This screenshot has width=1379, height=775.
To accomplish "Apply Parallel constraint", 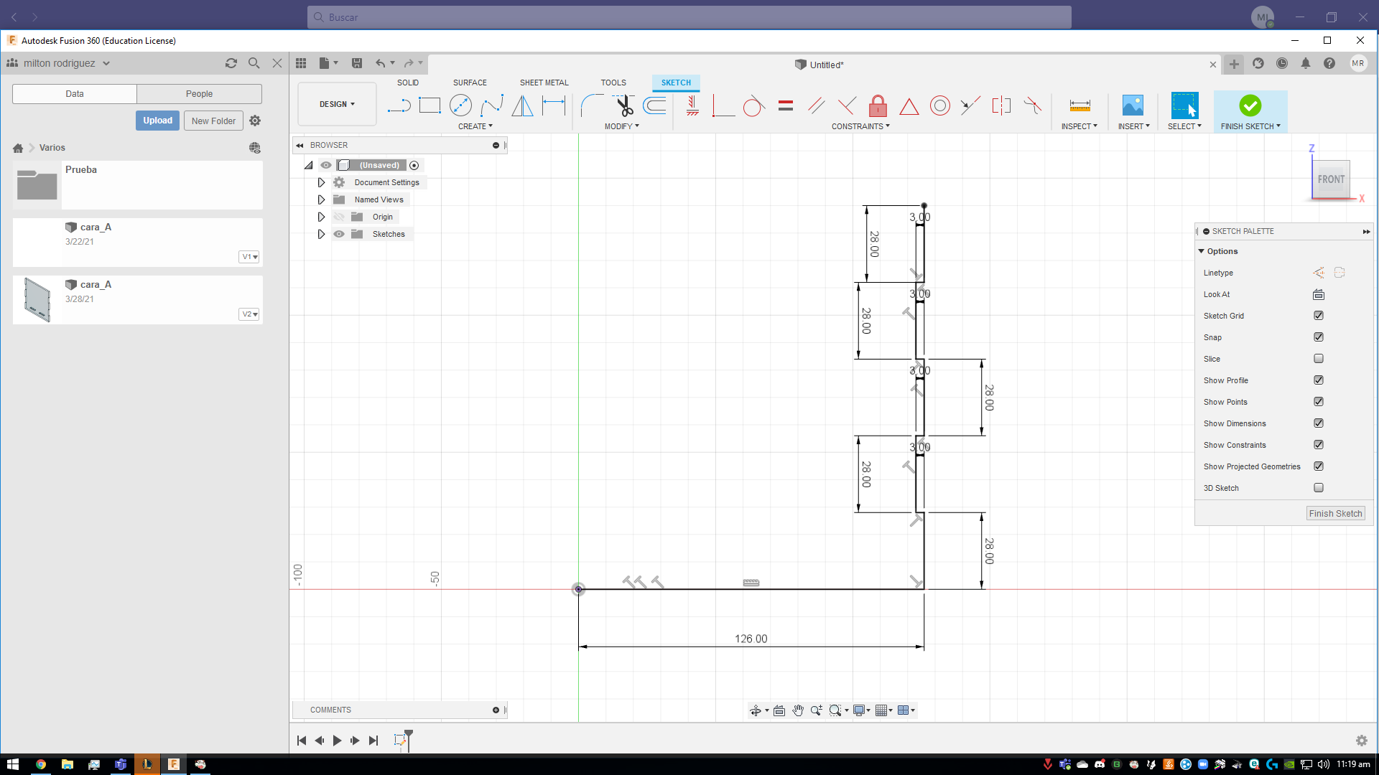I will tap(816, 106).
